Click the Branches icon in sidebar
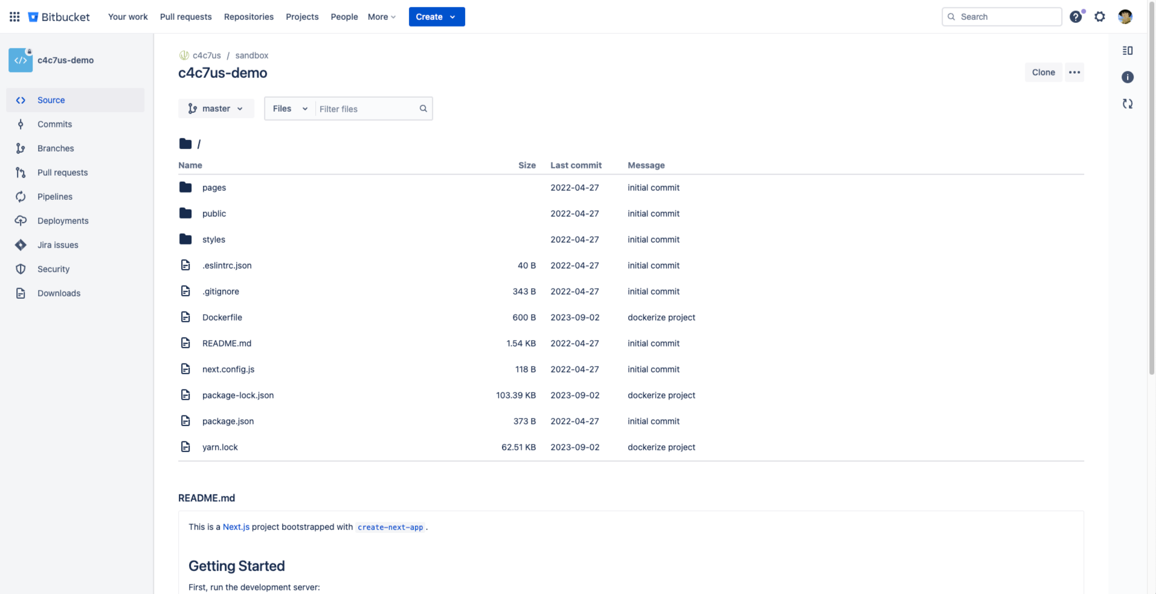The image size is (1156, 594). [x=21, y=148]
